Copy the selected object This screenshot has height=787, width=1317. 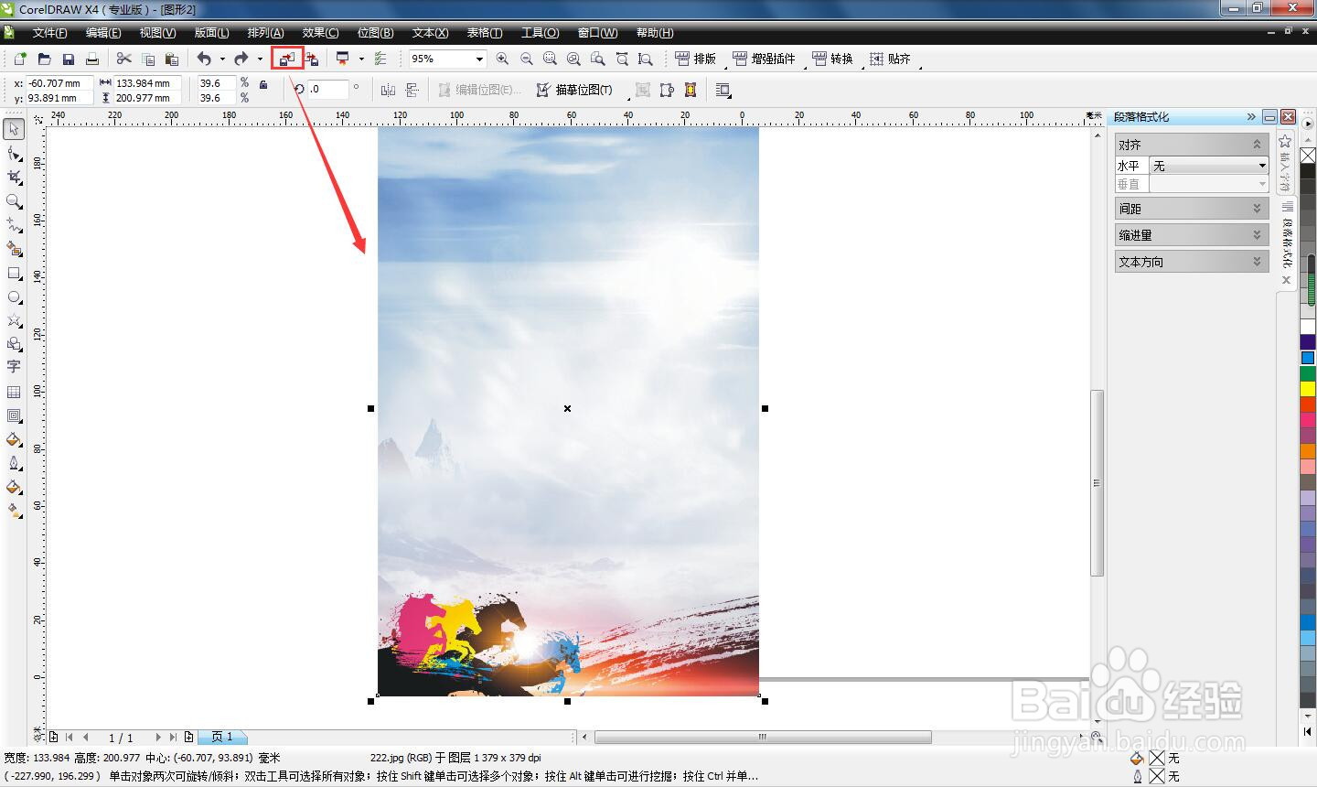(147, 59)
